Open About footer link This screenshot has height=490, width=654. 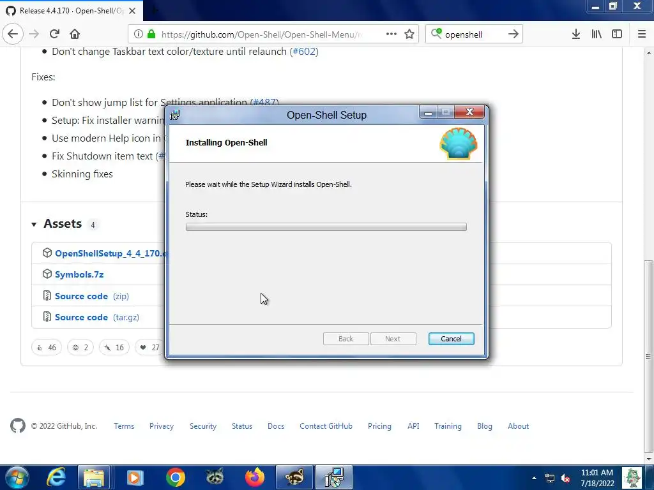518,426
